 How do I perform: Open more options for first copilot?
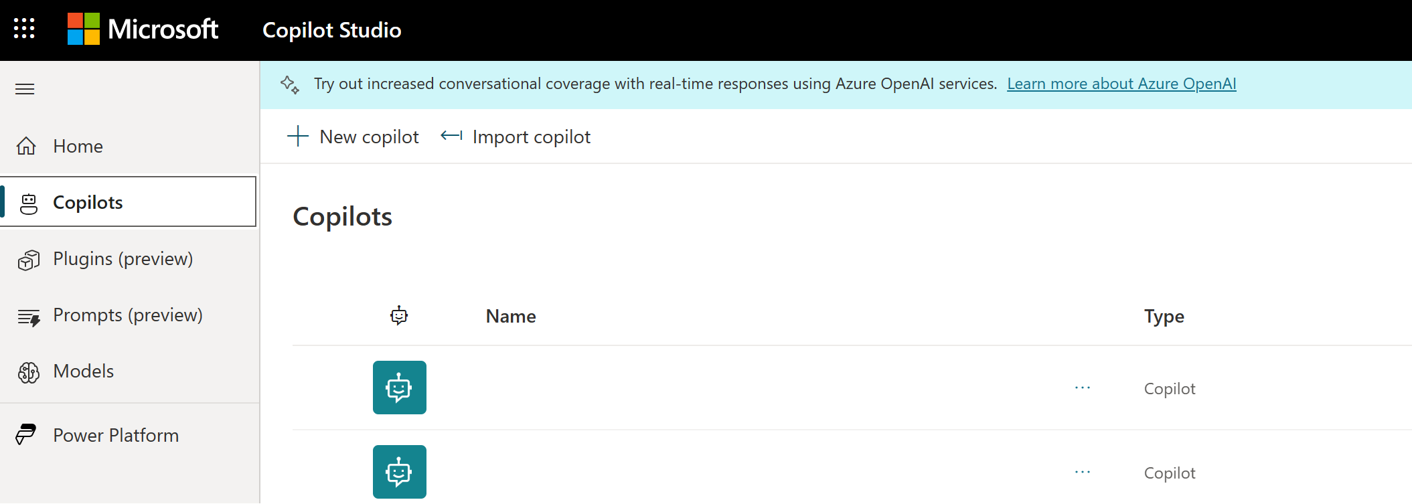1083,388
